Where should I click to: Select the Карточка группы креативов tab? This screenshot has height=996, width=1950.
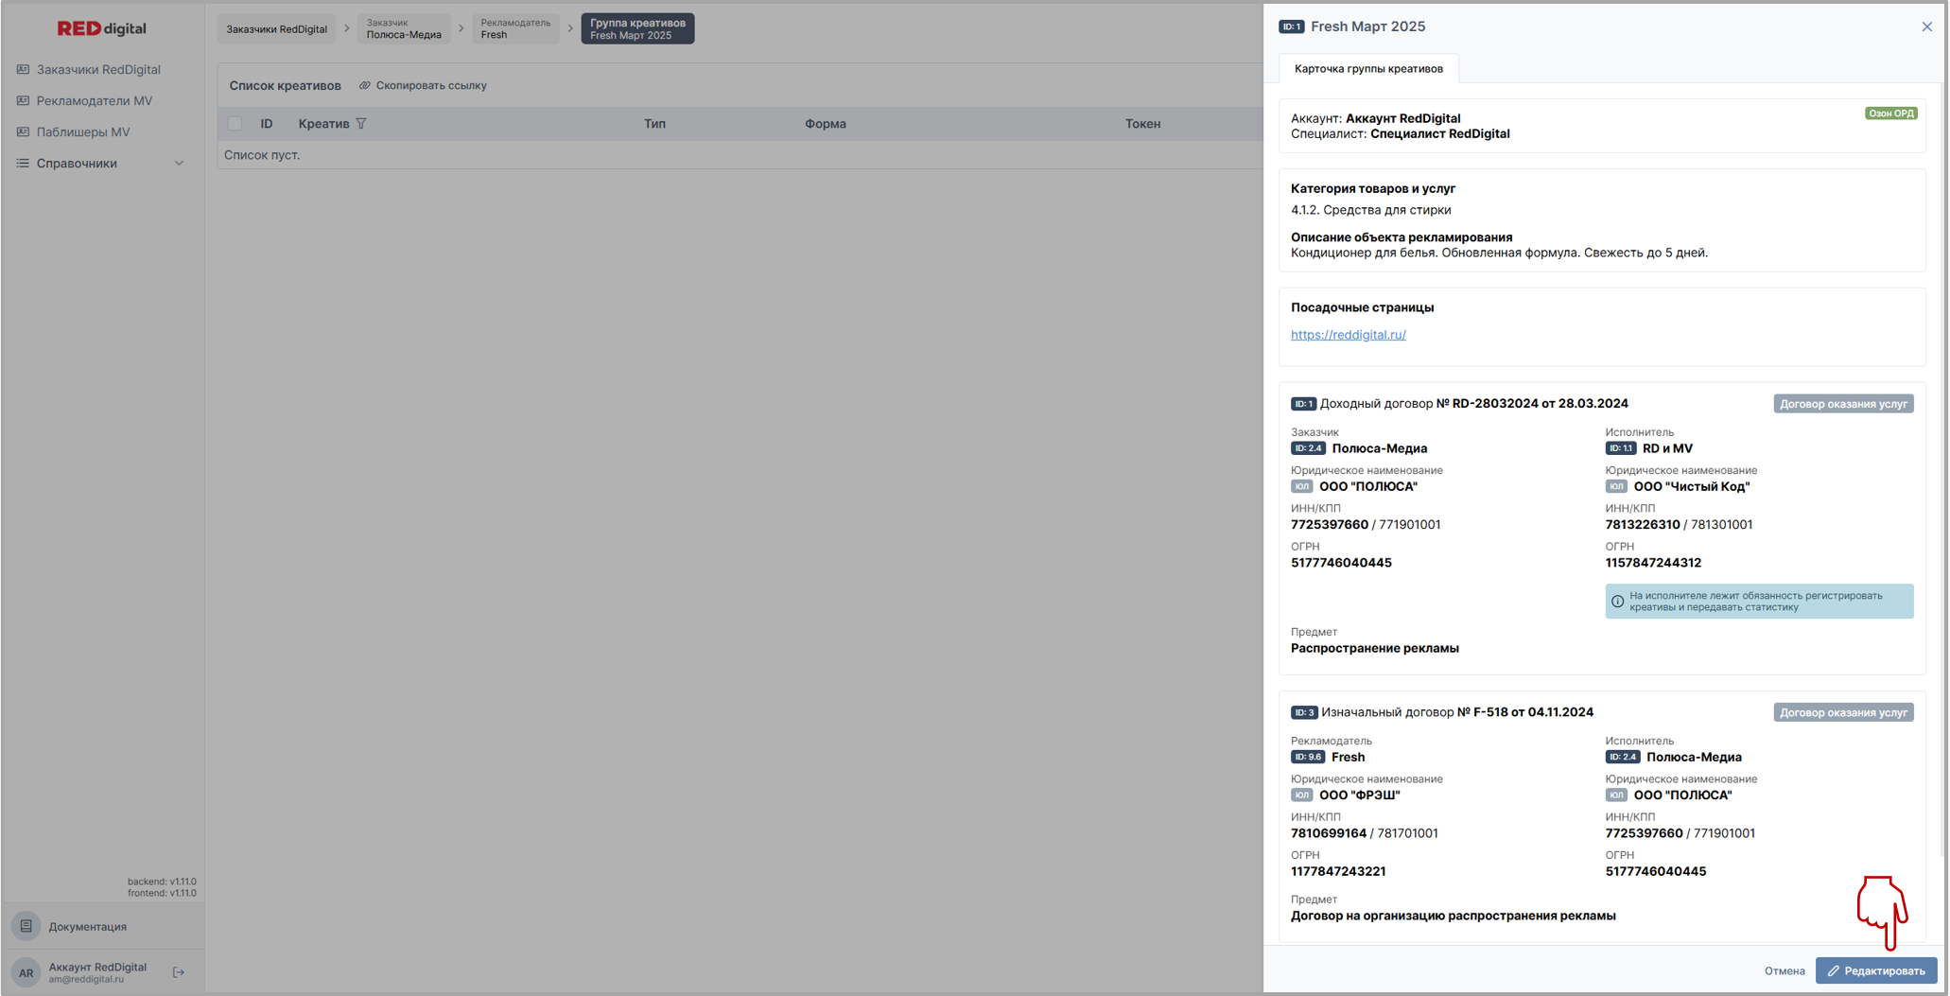pyautogui.click(x=1367, y=69)
